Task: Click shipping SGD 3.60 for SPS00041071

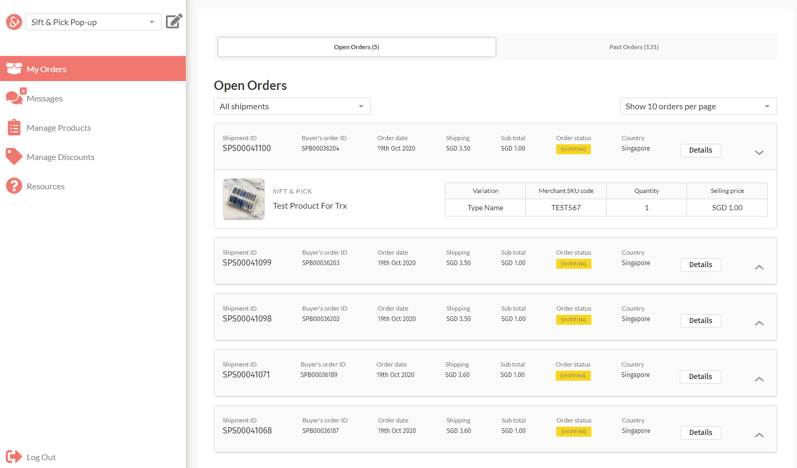Action: coord(457,375)
